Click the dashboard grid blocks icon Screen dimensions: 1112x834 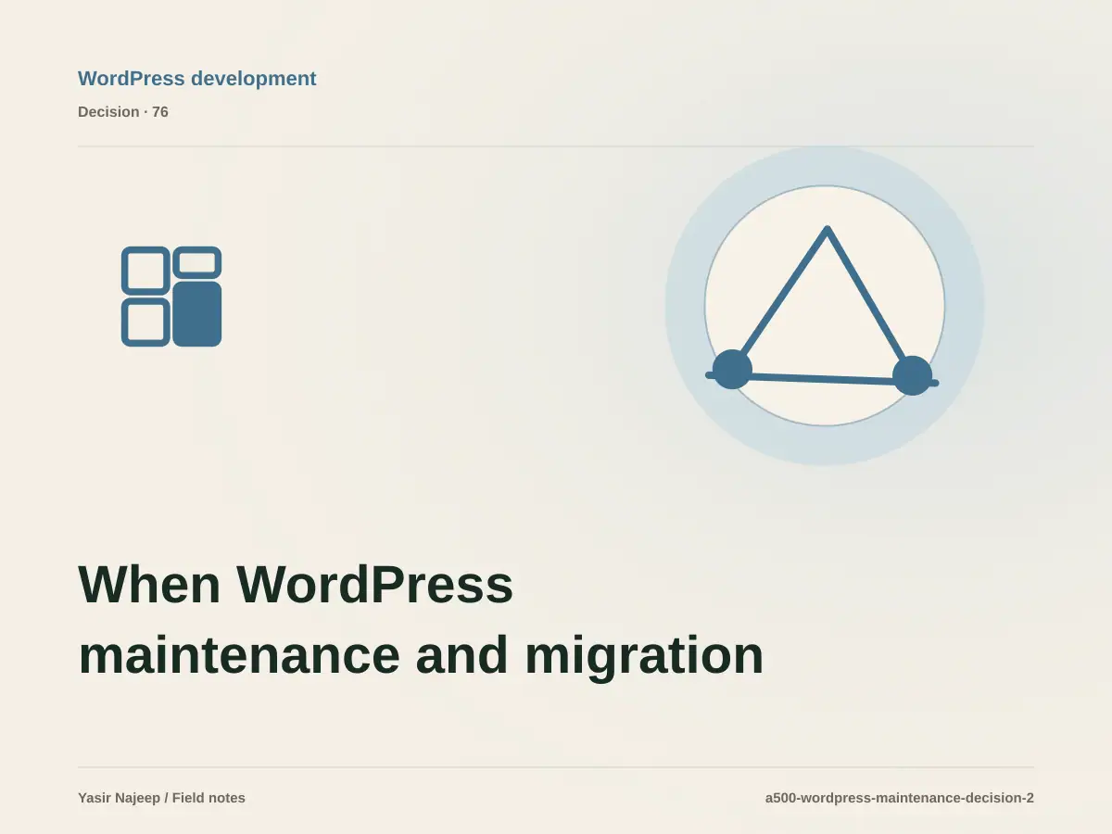(171, 297)
